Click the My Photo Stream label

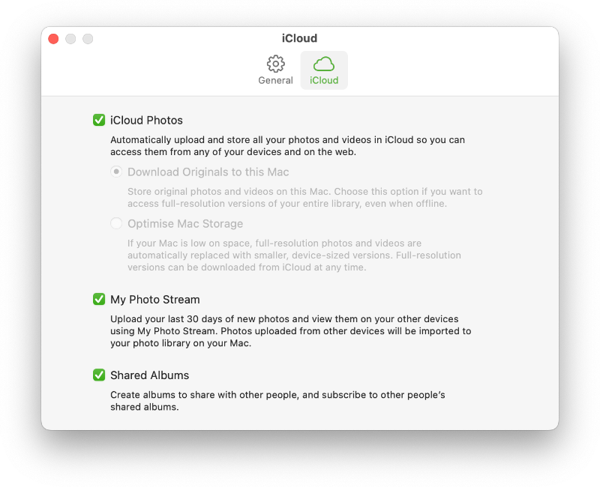(155, 299)
